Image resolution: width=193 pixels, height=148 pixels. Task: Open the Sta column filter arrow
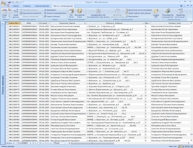[x=149, y=24]
